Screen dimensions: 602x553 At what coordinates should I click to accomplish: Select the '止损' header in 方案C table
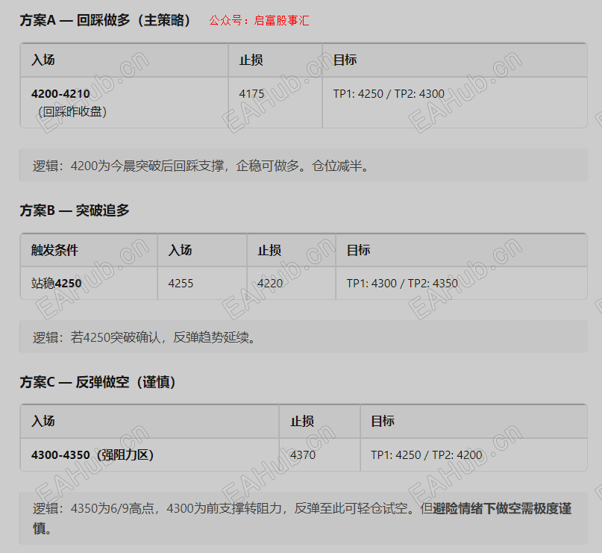[302, 421]
